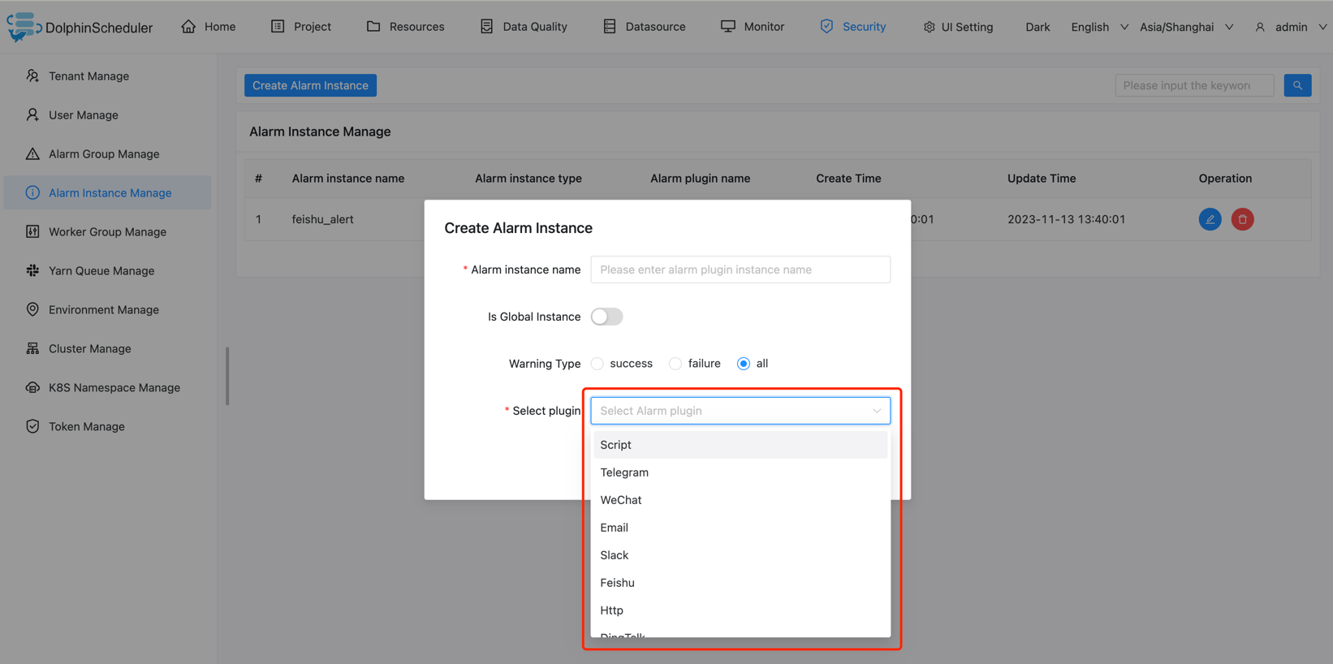Click the sidebar vertical scrollbar

227,376
